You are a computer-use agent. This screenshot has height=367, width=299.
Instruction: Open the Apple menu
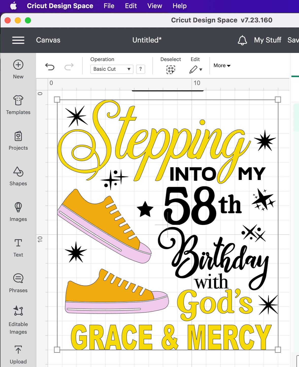pyautogui.click(x=13, y=6)
